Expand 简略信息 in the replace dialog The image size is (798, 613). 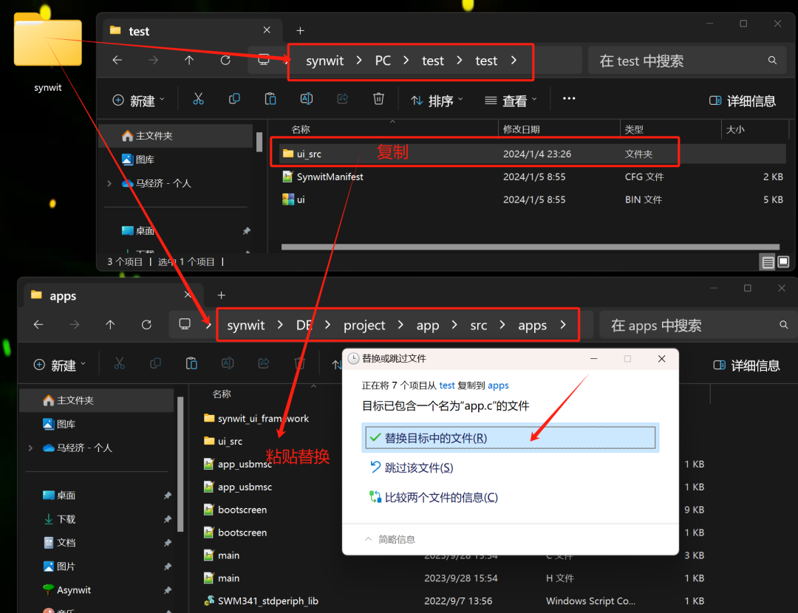(390, 539)
